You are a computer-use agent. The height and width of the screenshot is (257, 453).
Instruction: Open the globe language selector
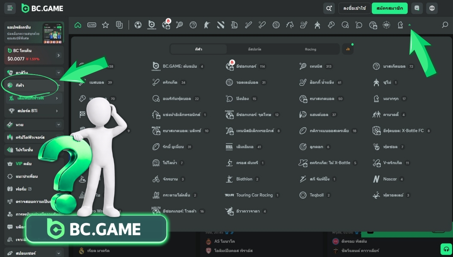click(x=432, y=8)
